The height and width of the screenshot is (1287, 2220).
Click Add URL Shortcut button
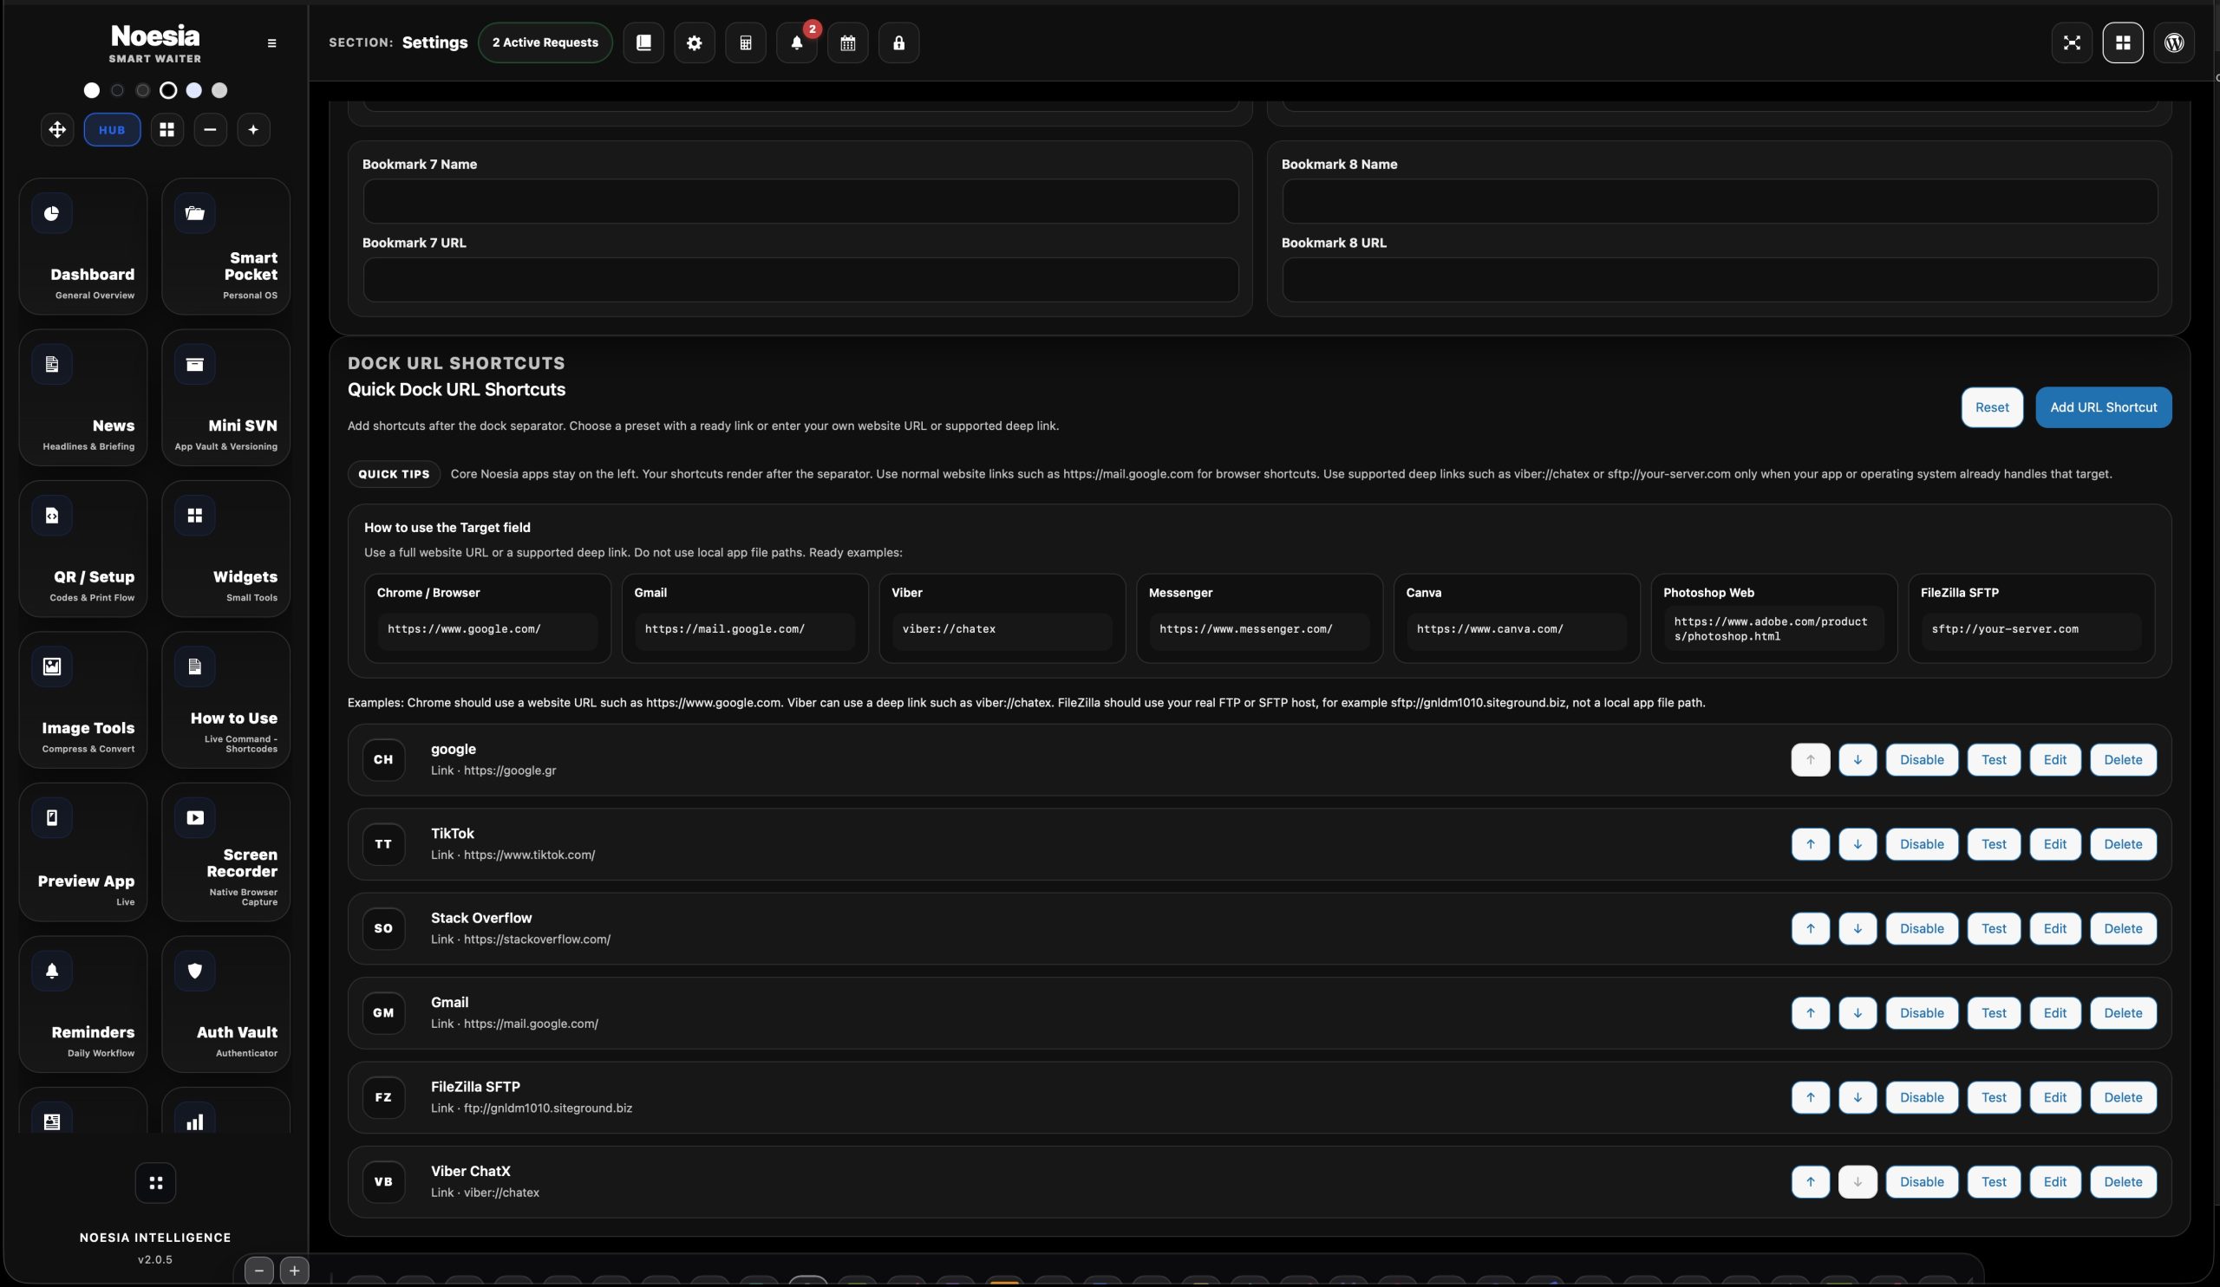(2103, 406)
